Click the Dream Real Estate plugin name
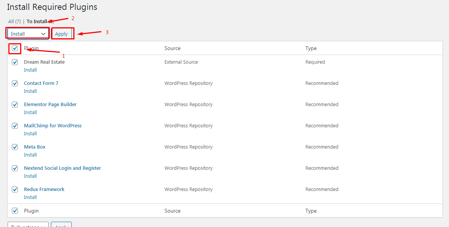449x227 pixels. tap(44, 62)
